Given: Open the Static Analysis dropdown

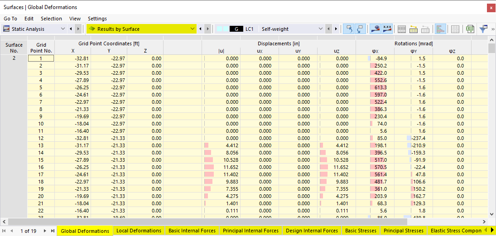Looking at the screenshot, I should [63, 29].
